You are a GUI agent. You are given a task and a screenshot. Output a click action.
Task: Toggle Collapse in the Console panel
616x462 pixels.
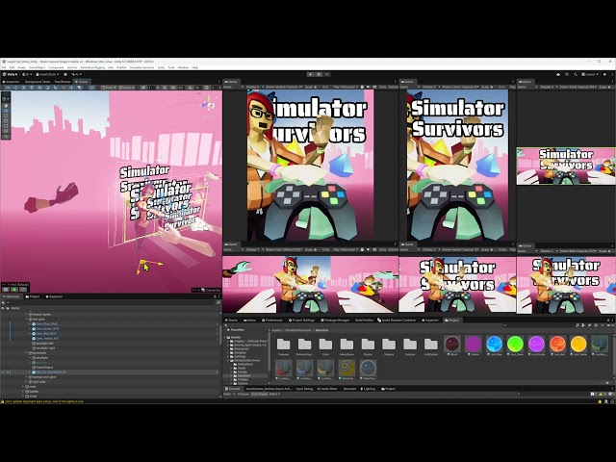[244, 394]
